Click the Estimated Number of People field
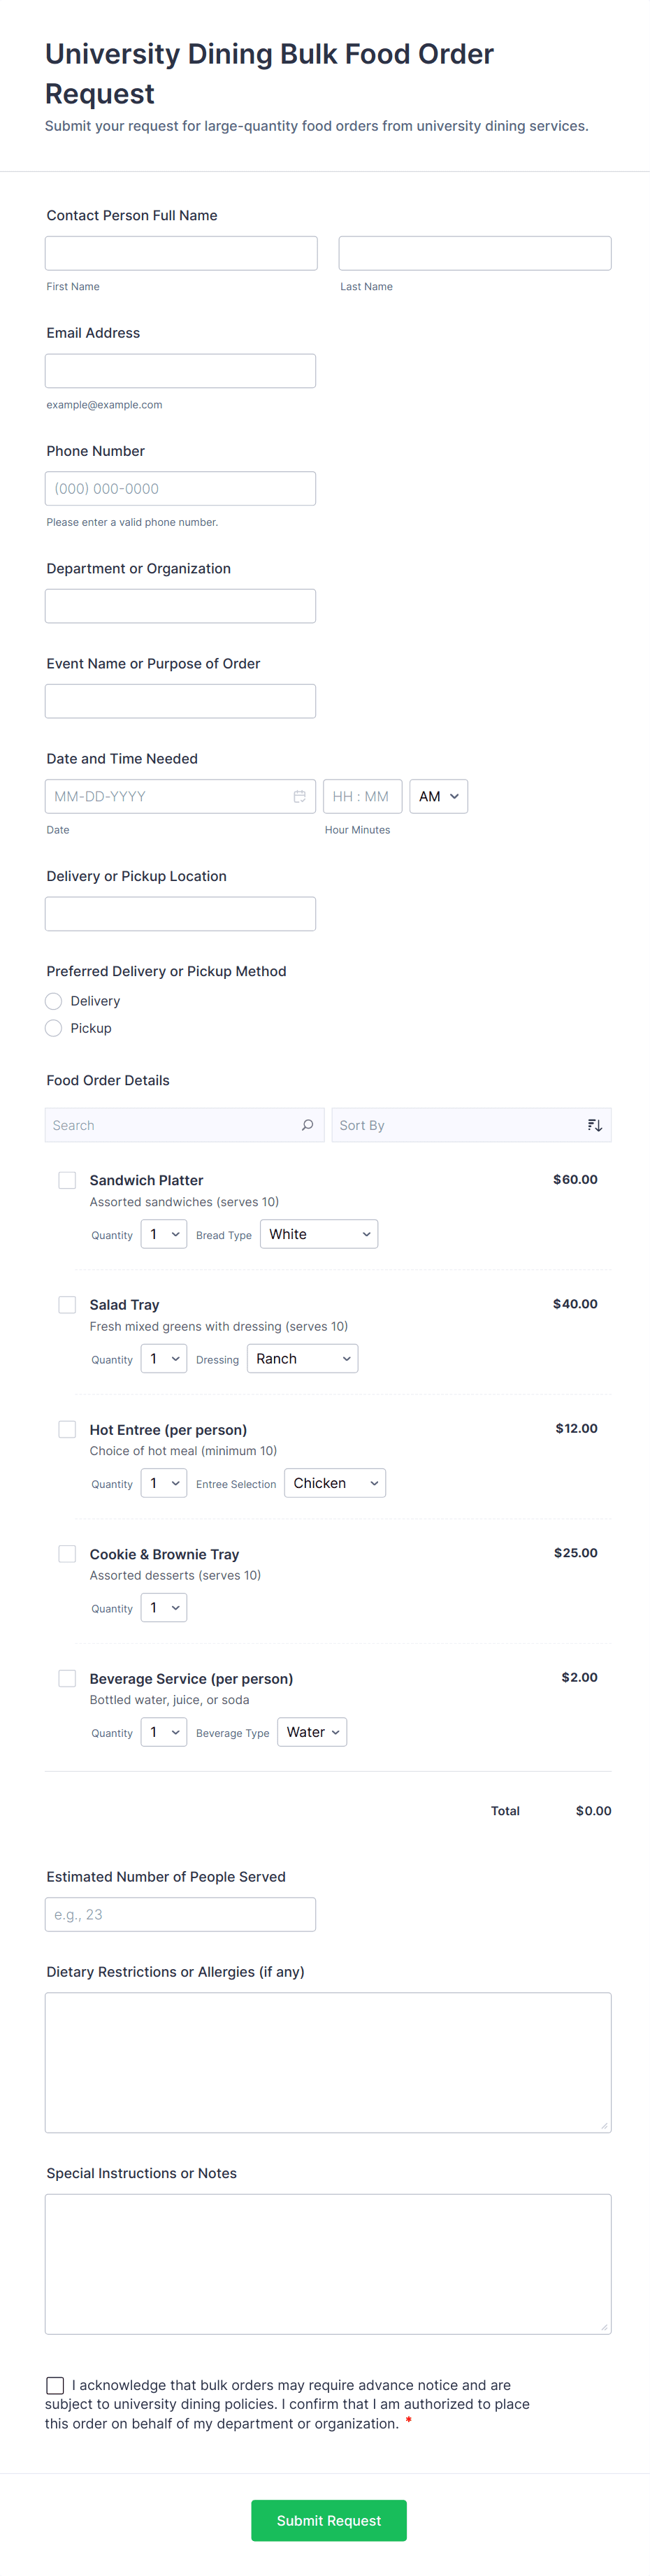 point(180,1914)
